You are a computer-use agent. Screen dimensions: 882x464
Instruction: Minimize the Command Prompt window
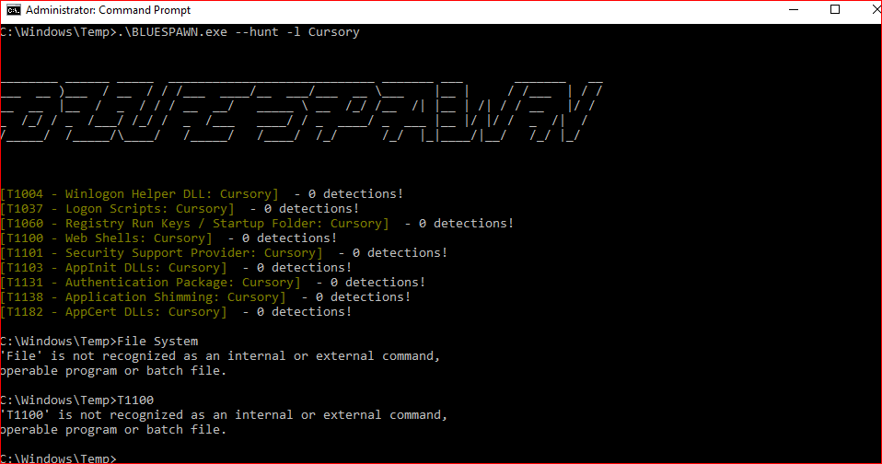pyautogui.click(x=794, y=10)
